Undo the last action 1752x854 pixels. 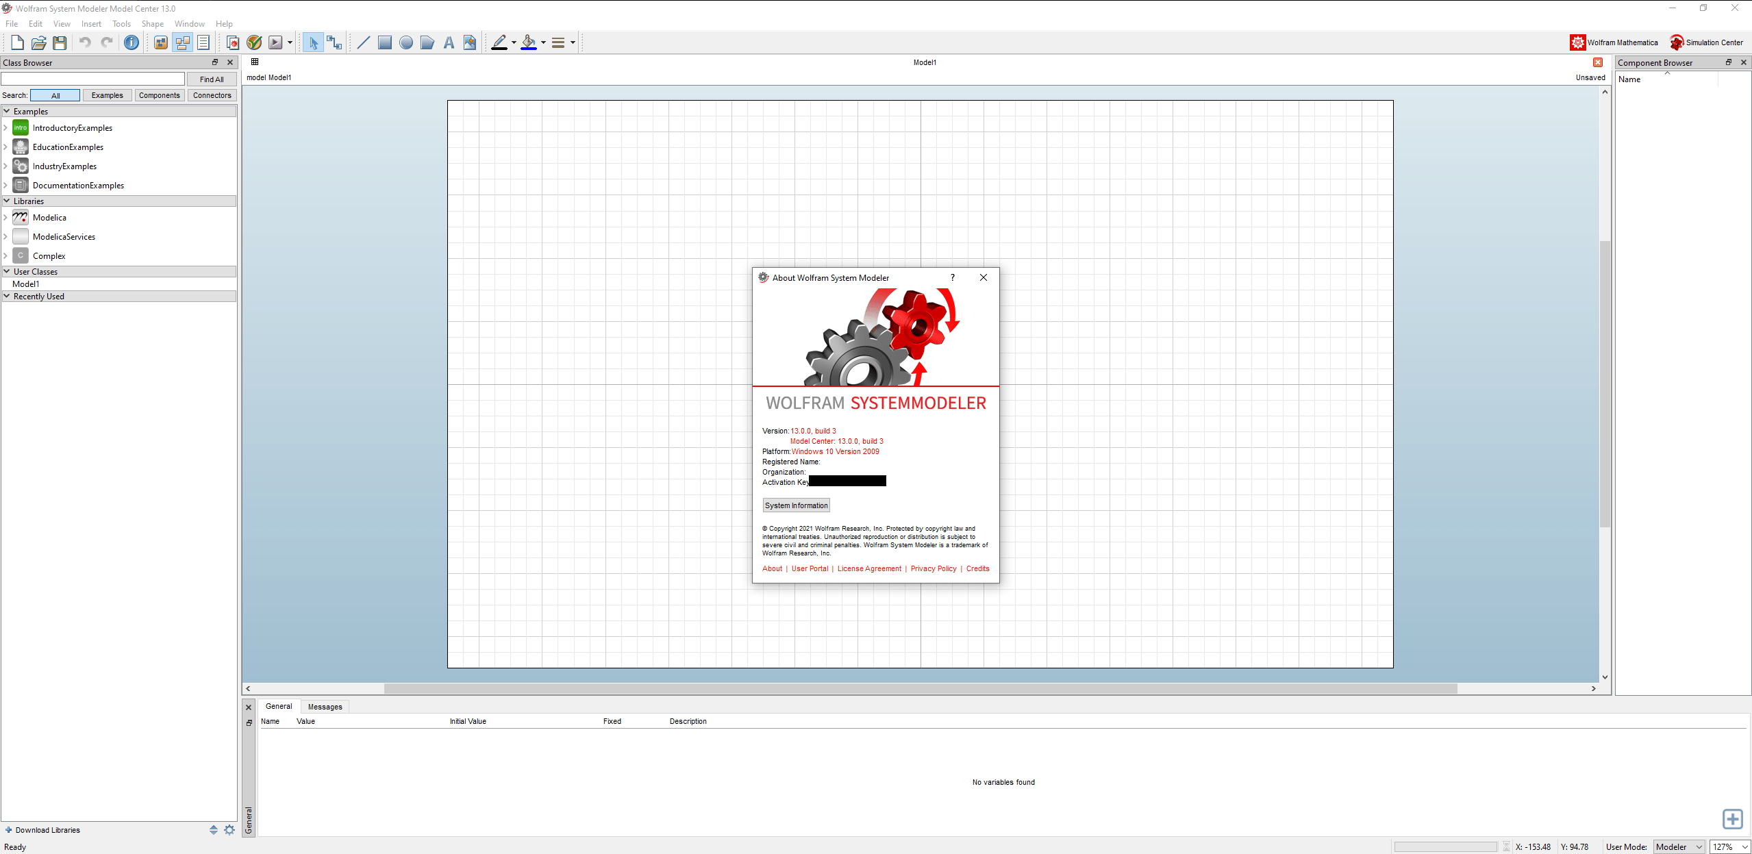pyautogui.click(x=85, y=42)
